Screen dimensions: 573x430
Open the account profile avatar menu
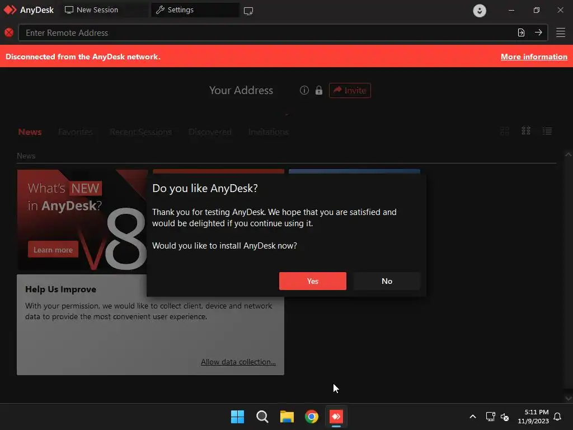(x=480, y=10)
